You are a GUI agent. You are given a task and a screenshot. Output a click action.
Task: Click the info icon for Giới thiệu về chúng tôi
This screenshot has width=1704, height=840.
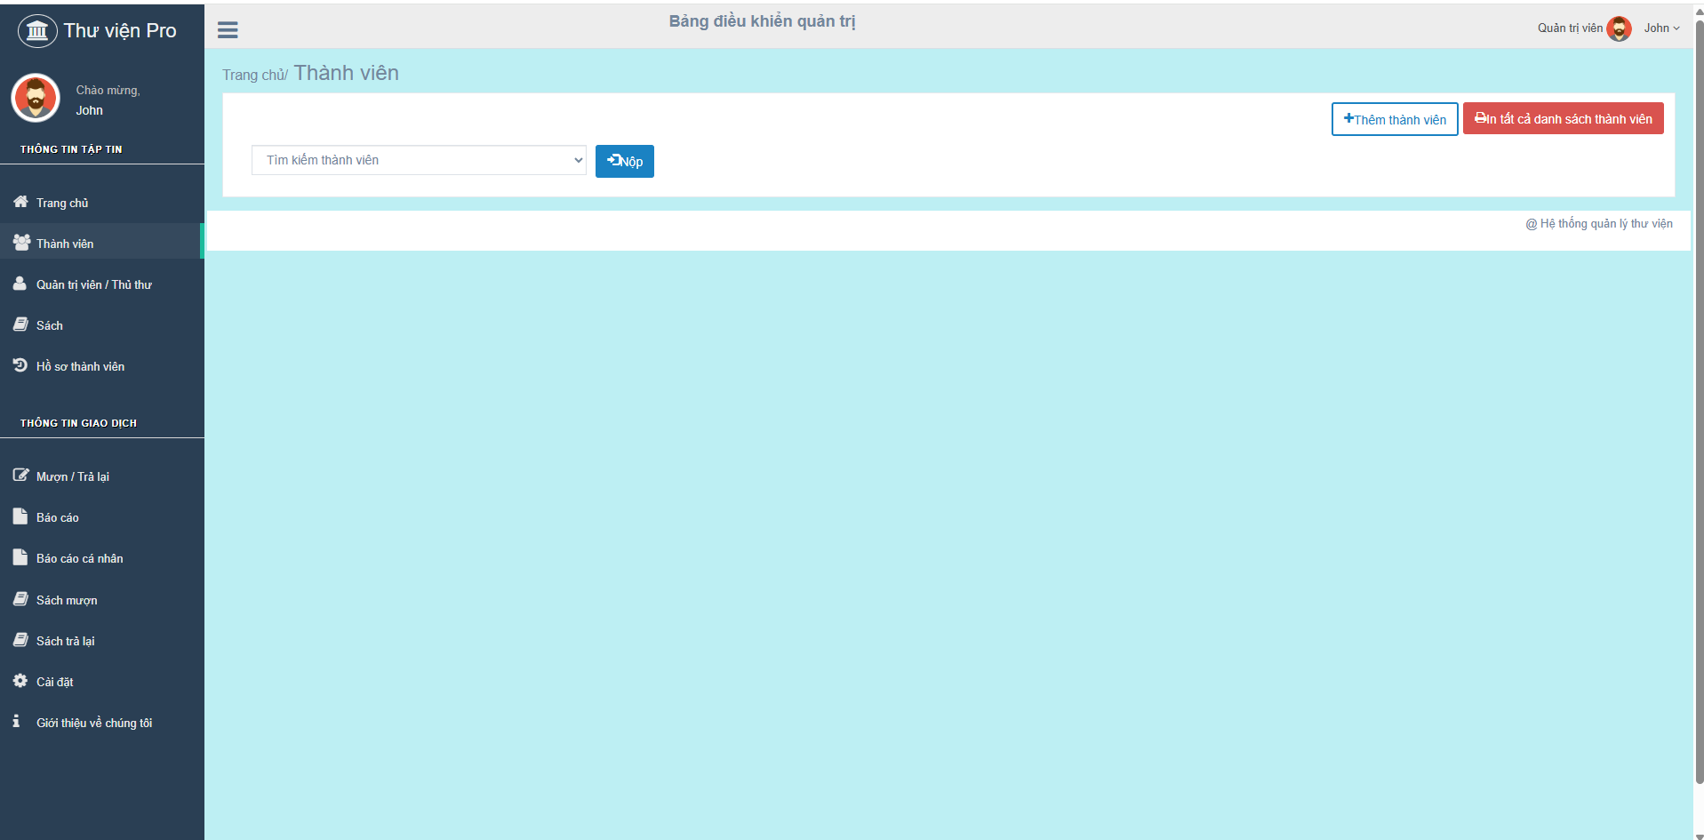pos(17,722)
